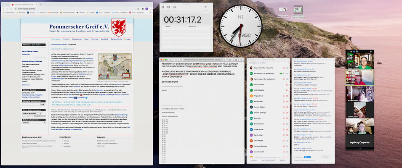
Task: Reload the page in Chrome
Action: pyautogui.click(x=11, y=9)
